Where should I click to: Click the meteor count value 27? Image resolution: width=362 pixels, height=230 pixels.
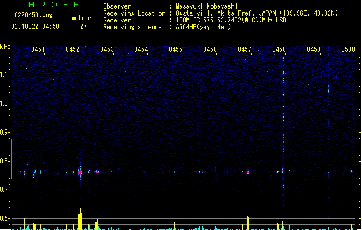pyautogui.click(x=83, y=26)
